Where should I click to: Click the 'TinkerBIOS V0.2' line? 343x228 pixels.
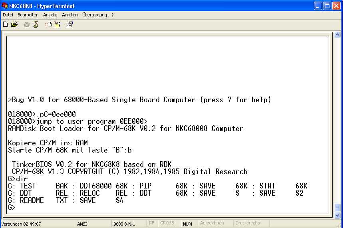coord(92,165)
